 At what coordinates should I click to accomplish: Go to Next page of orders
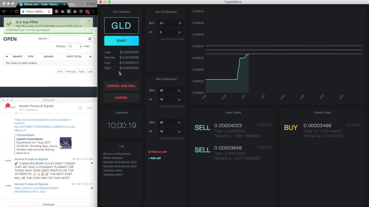(82, 72)
